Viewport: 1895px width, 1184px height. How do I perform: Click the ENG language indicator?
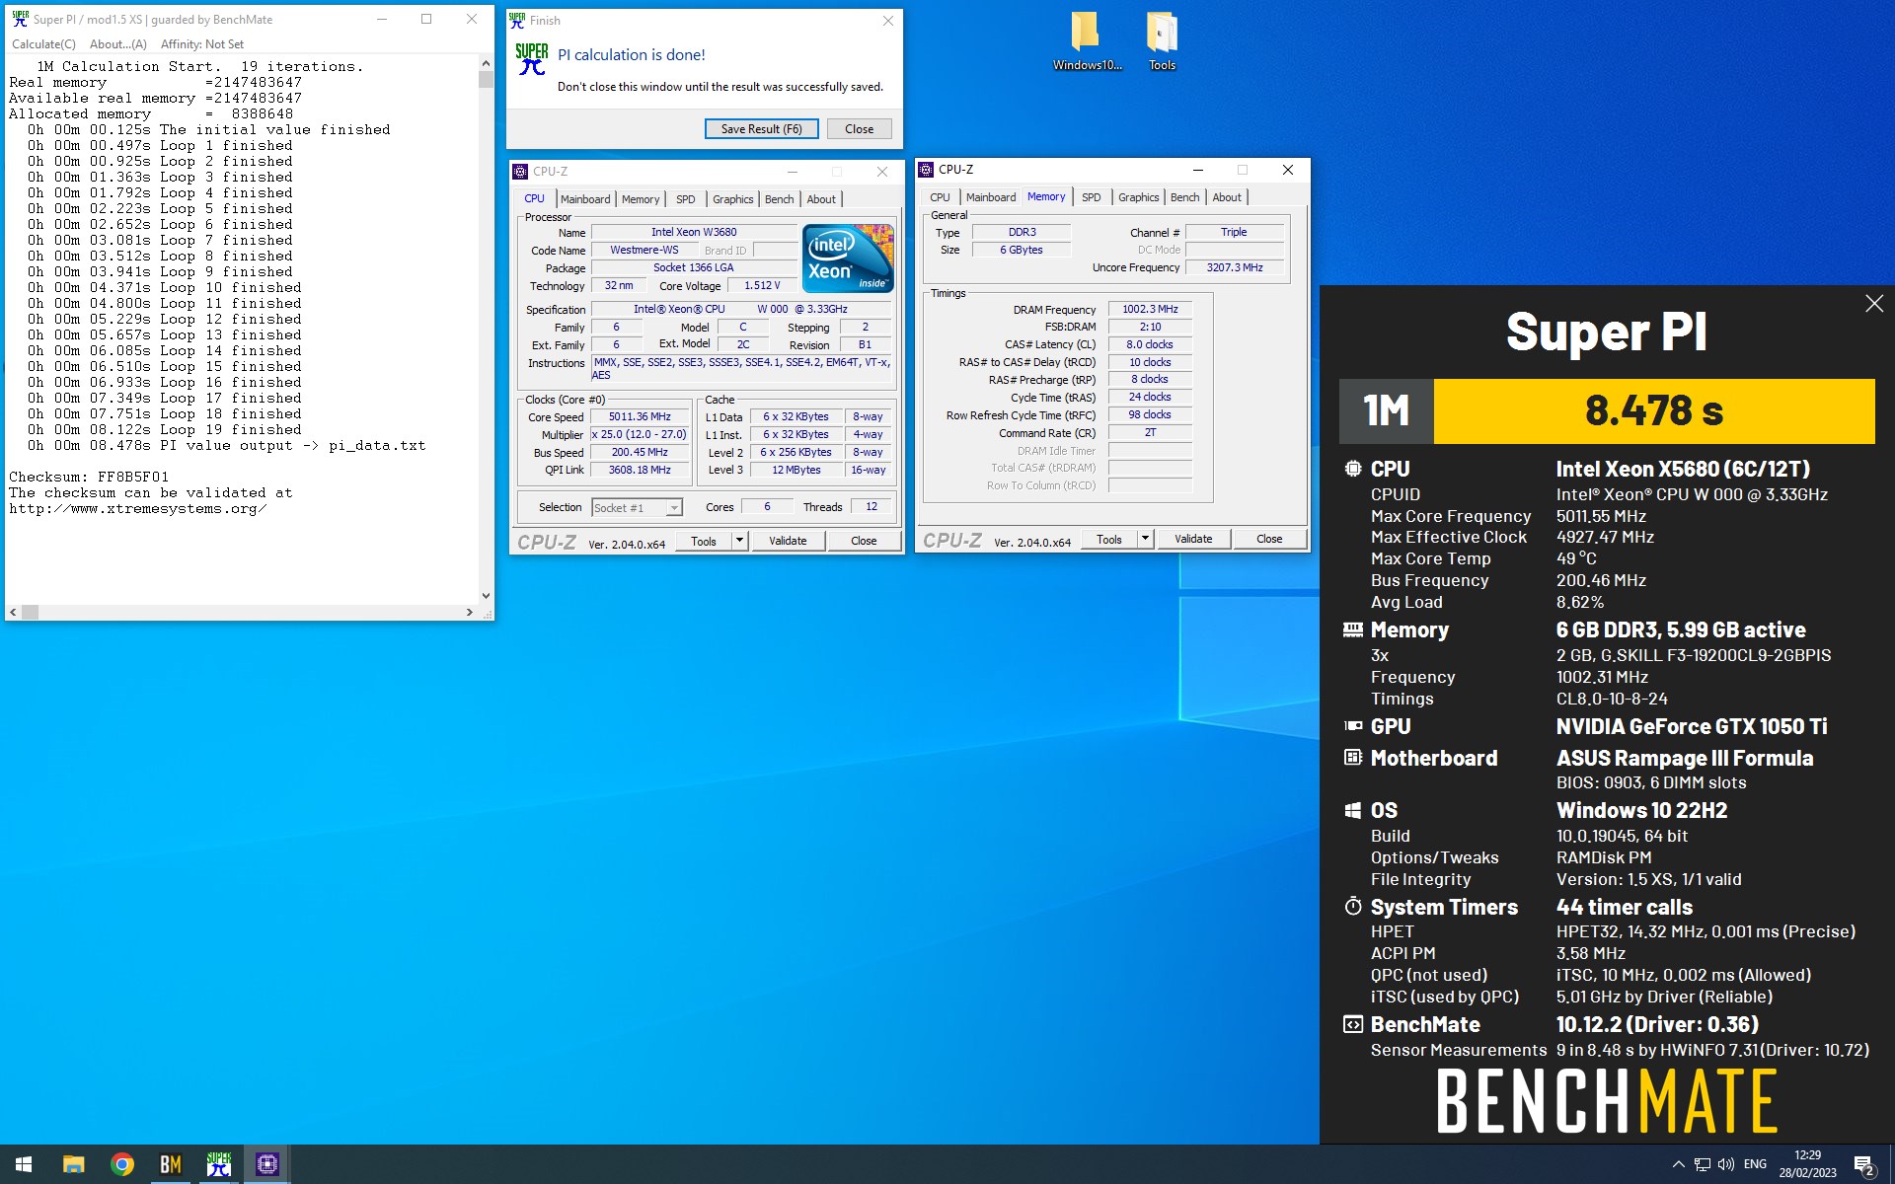pyautogui.click(x=1755, y=1164)
